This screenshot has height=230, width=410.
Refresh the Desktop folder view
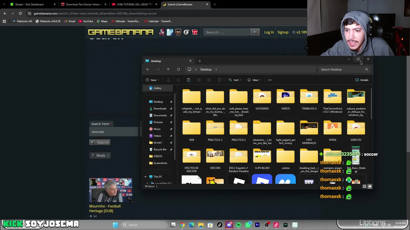point(178,69)
